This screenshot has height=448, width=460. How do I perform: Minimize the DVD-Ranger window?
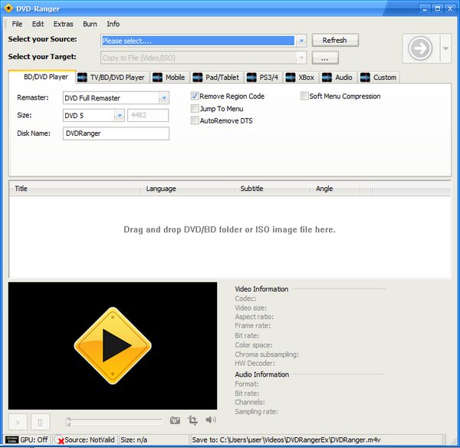coord(425,8)
